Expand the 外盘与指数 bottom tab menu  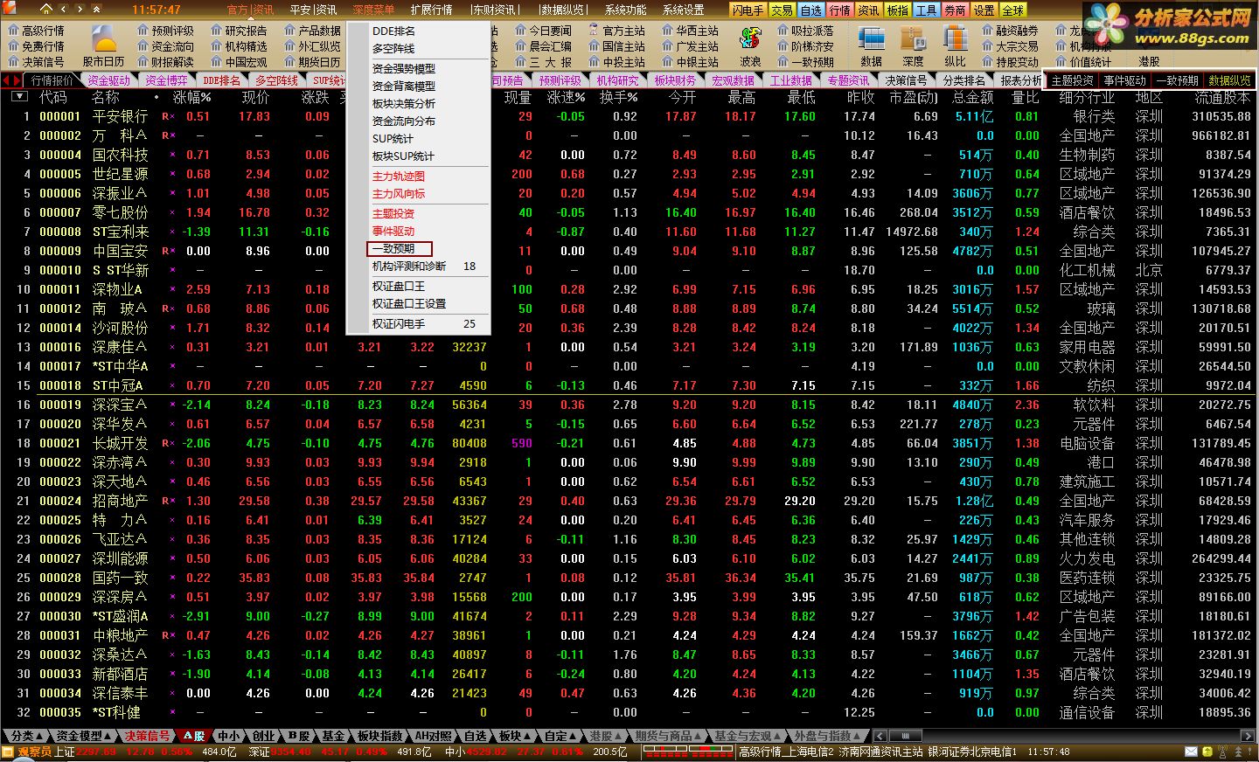tap(827, 736)
